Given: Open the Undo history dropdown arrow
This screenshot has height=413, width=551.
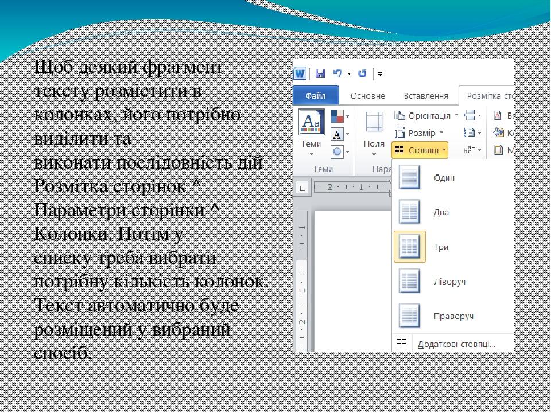Looking at the screenshot, I should point(350,73).
